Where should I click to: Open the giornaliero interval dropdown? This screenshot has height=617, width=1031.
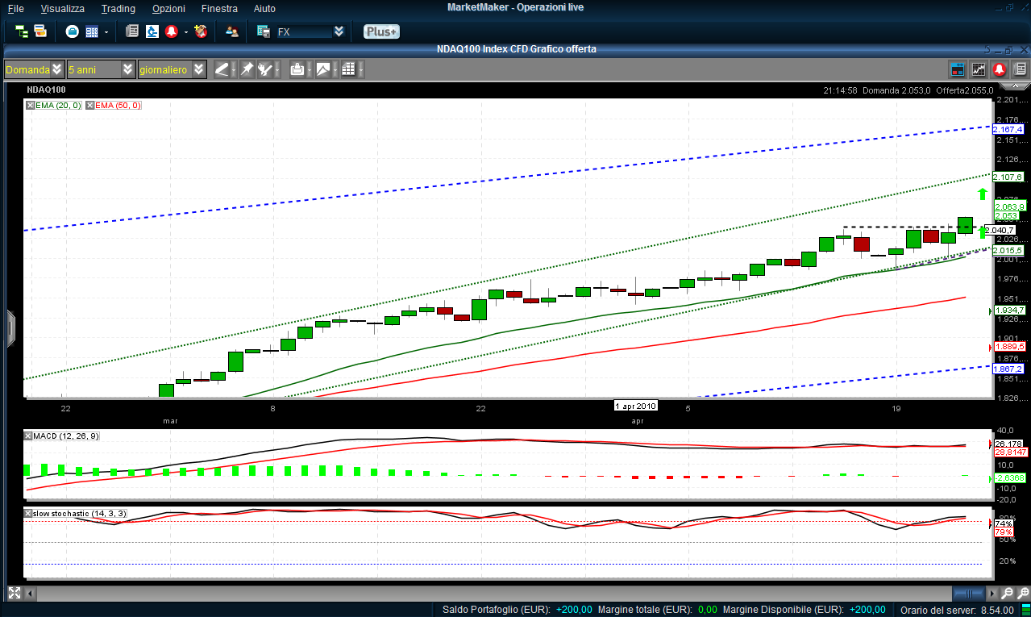(x=199, y=70)
